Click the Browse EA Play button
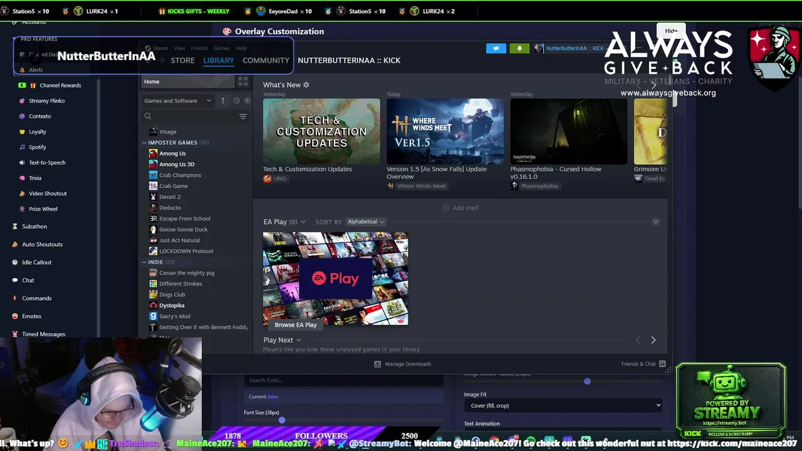The width and height of the screenshot is (802, 451). pyautogui.click(x=296, y=325)
